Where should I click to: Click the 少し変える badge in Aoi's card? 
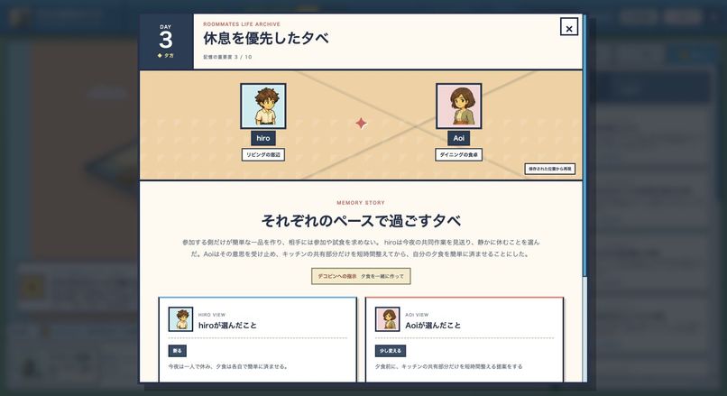[x=391, y=351]
